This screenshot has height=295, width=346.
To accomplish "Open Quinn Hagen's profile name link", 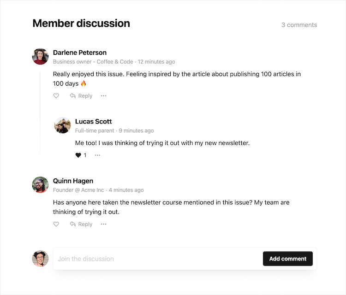I will pyautogui.click(x=73, y=181).
